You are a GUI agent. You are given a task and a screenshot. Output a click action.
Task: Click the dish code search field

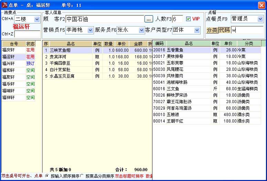click(x=247, y=30)
